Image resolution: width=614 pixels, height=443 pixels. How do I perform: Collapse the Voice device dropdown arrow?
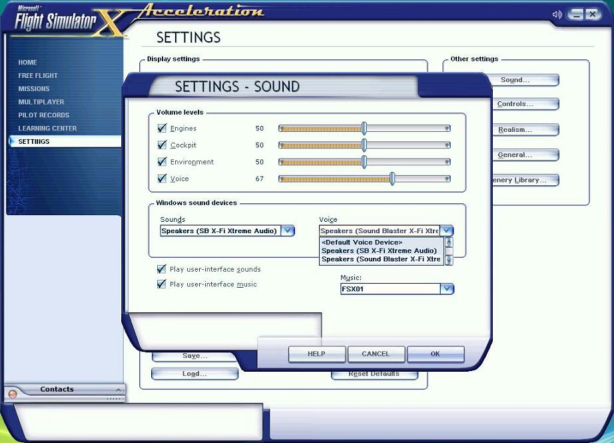[447, 230]
